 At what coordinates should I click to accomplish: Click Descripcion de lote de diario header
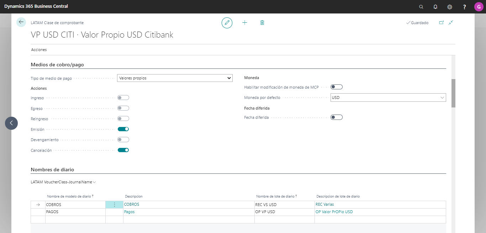tap(338, 196)
